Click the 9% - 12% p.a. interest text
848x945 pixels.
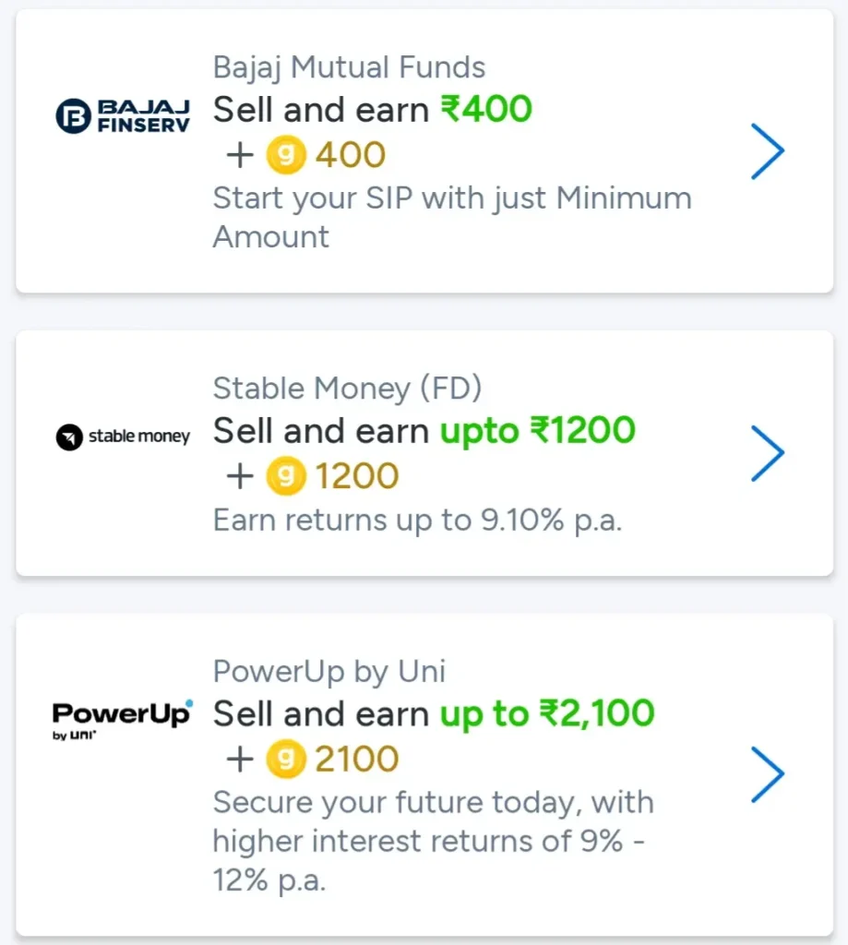click(432, 841)
